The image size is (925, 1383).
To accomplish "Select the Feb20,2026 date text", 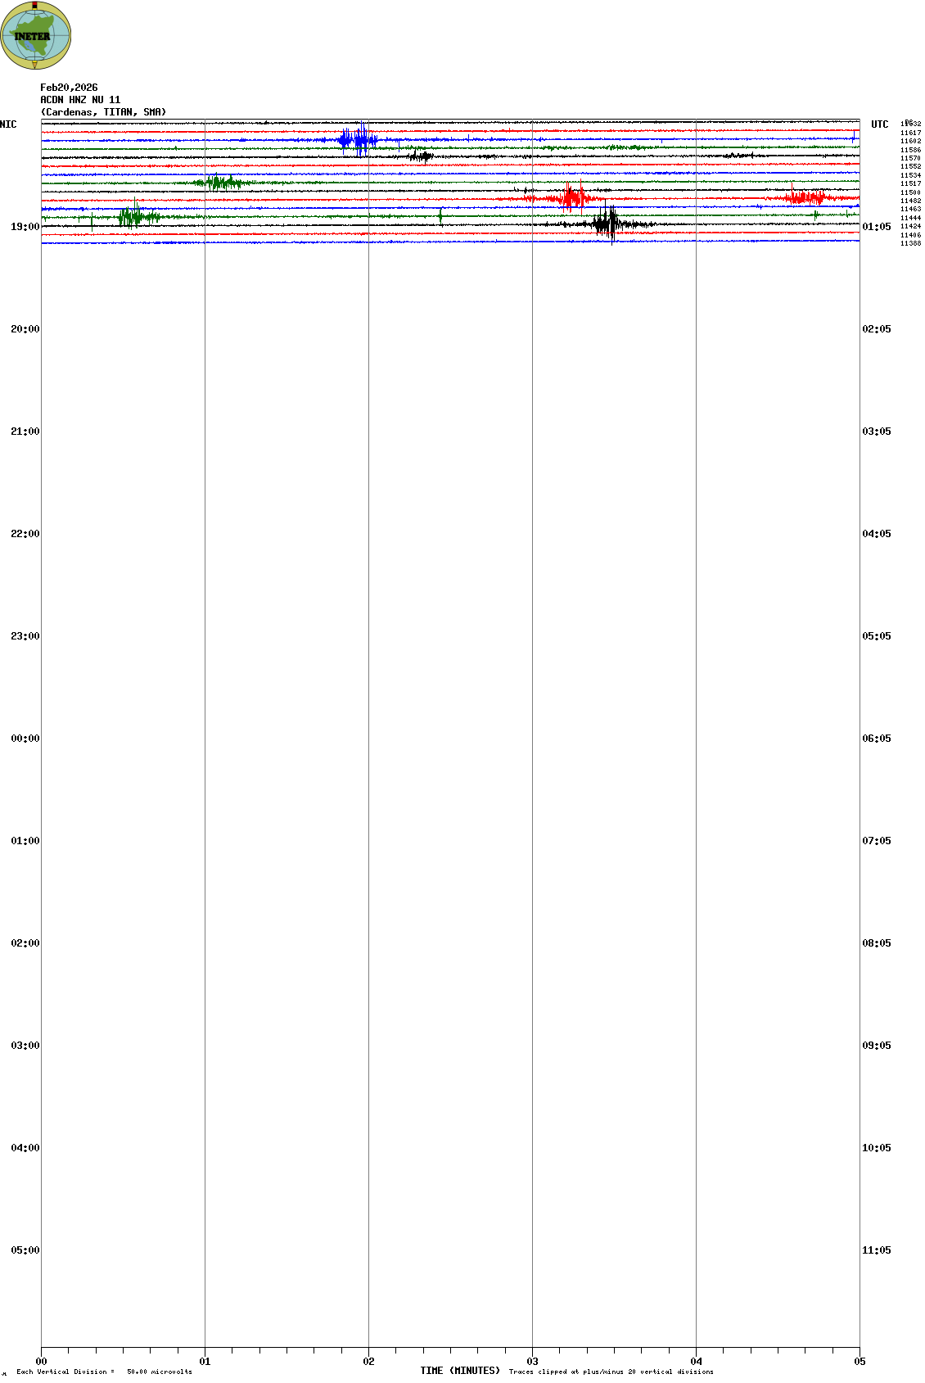I will [x=69, y=88].
